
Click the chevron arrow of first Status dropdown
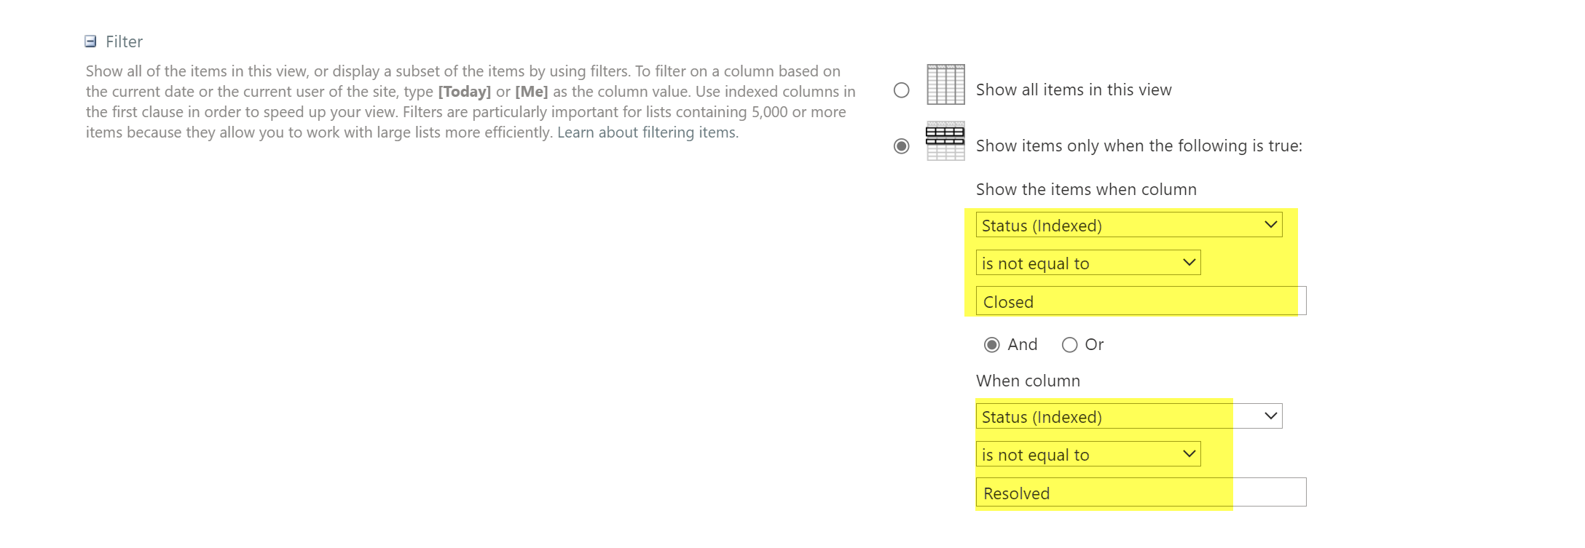tap(1271, 225)
